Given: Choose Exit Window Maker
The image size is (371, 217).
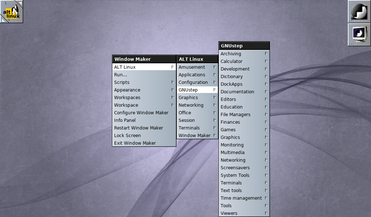Looking at the screenshot, I should point(144,143).
